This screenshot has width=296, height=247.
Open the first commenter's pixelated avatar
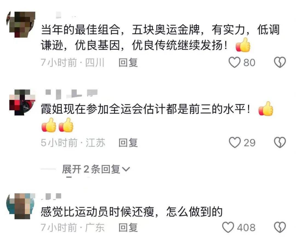tap(21, 24)
